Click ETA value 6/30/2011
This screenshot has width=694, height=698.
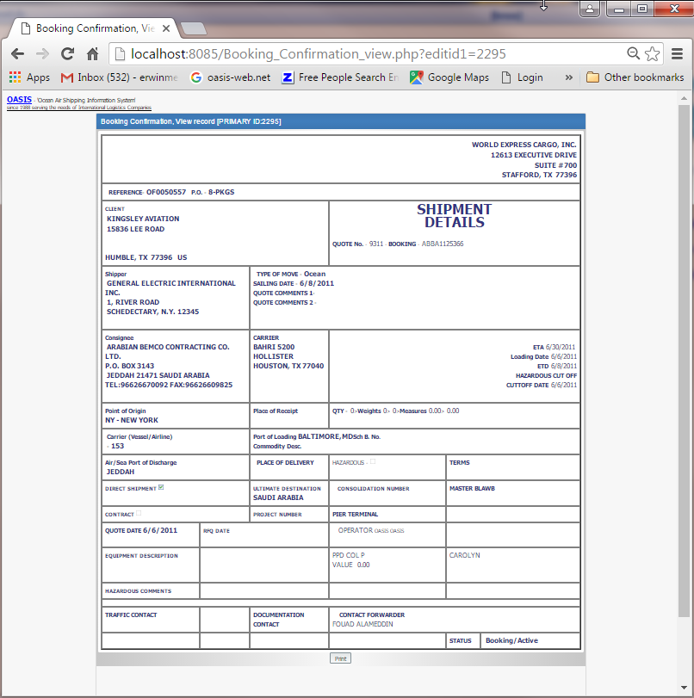pyautogui.click(x=561, y=347)
